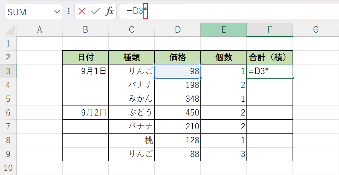
Task: Click the Name Box showing SUM
Action: pos(29,12)
